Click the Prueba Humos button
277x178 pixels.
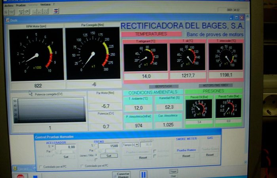tap(186, 150)
